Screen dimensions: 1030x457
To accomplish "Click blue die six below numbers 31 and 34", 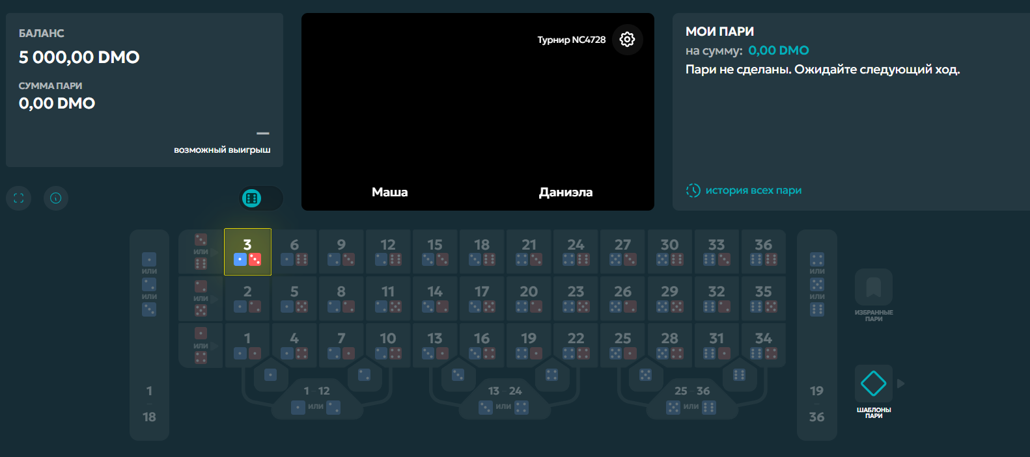I will click(x=739, y=375).
